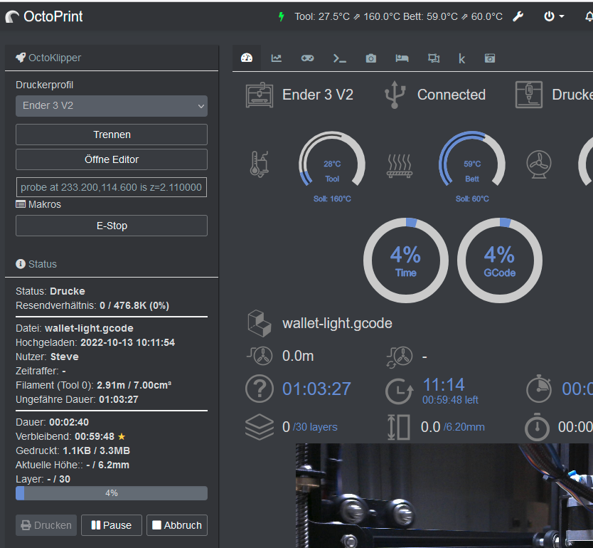The width and height of the screenshot is (593, 548).
Task: Click the Connected status text
Action: tap(452, 95)
